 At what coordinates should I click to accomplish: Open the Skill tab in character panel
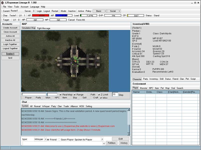(162, 79)
